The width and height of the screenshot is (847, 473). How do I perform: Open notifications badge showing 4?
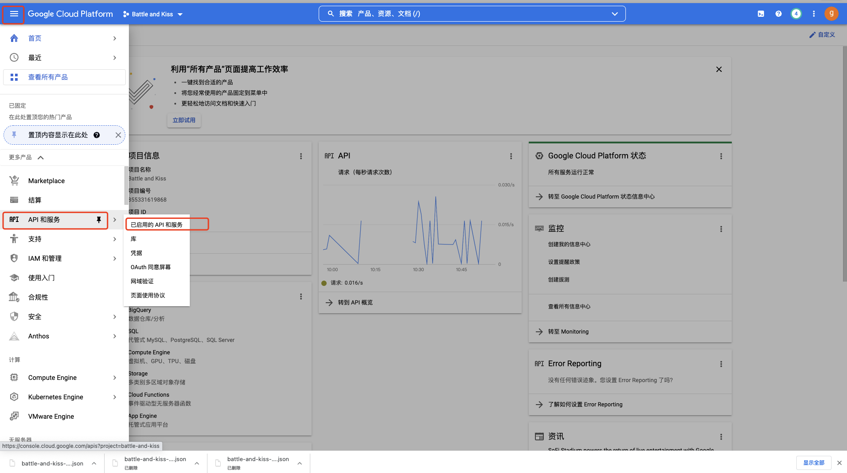(796, 14)
